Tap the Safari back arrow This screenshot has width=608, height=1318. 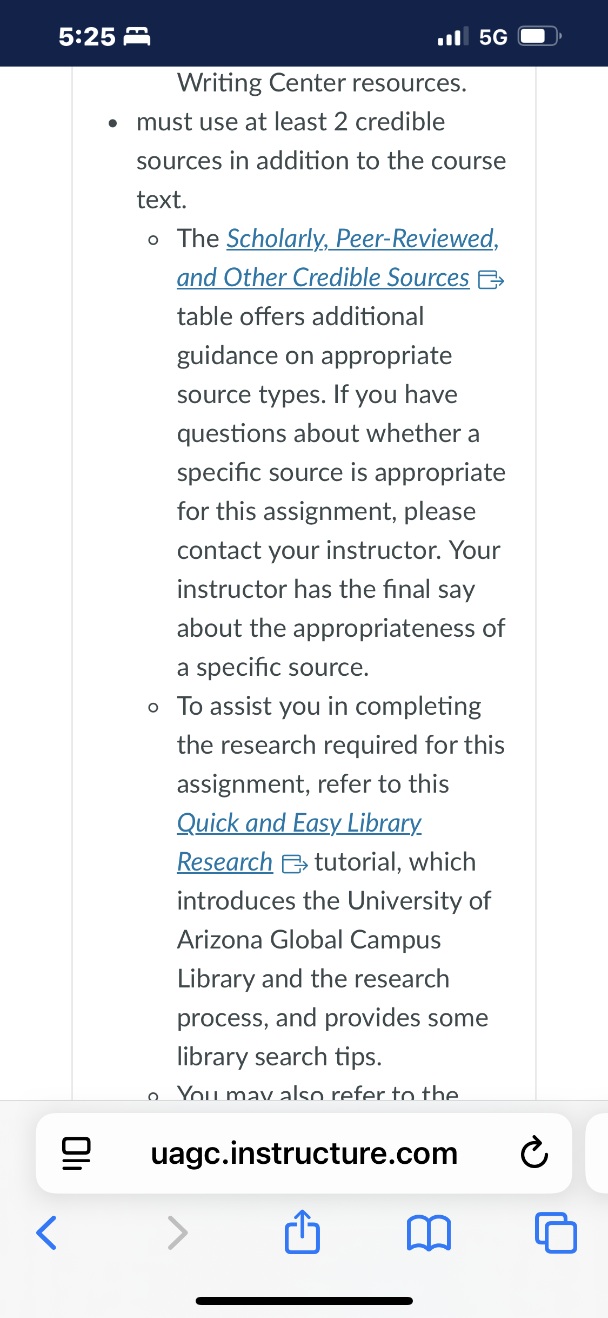tap(46, 1233)
